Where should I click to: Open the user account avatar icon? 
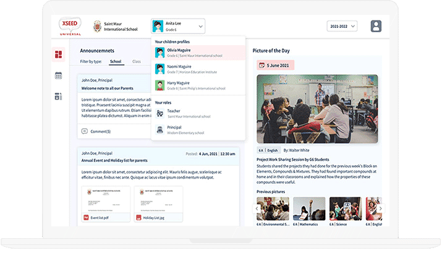(376, 27)
